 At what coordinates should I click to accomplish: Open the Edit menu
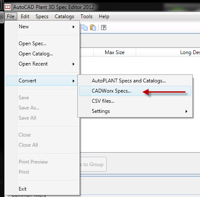click(25, 16)
